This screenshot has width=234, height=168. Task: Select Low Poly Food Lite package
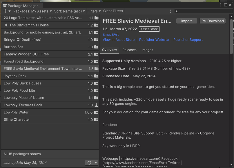tap(50, 90)
